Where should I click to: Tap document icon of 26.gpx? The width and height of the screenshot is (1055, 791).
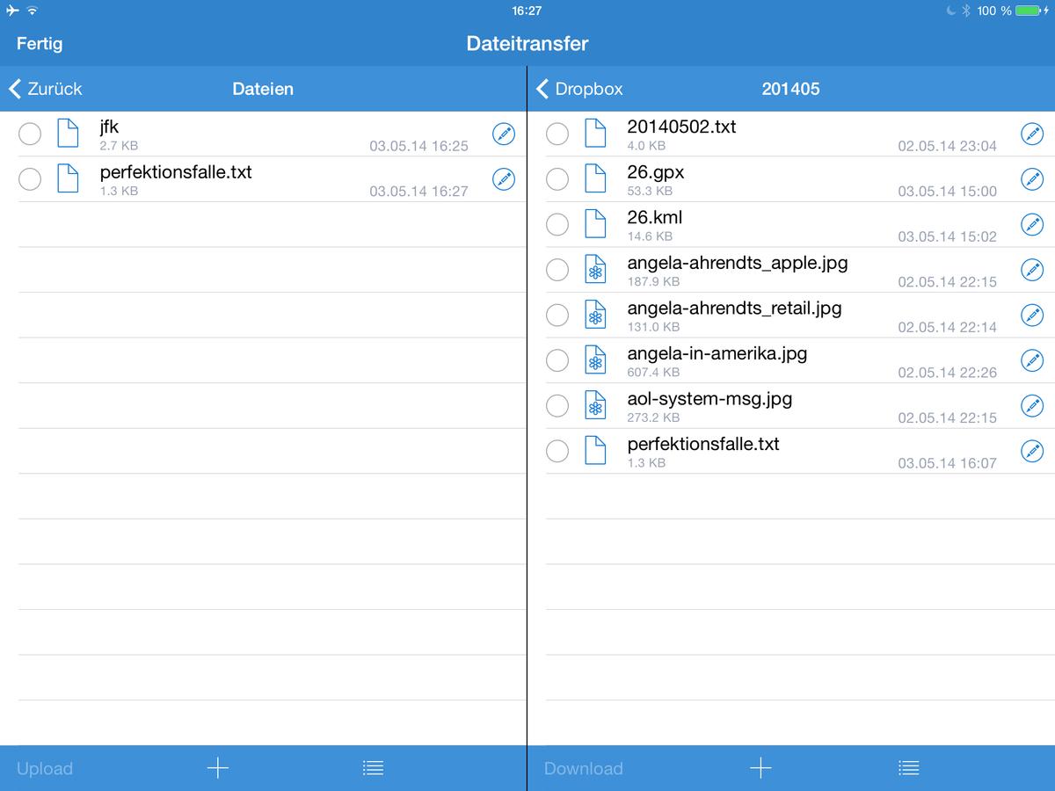595,179
